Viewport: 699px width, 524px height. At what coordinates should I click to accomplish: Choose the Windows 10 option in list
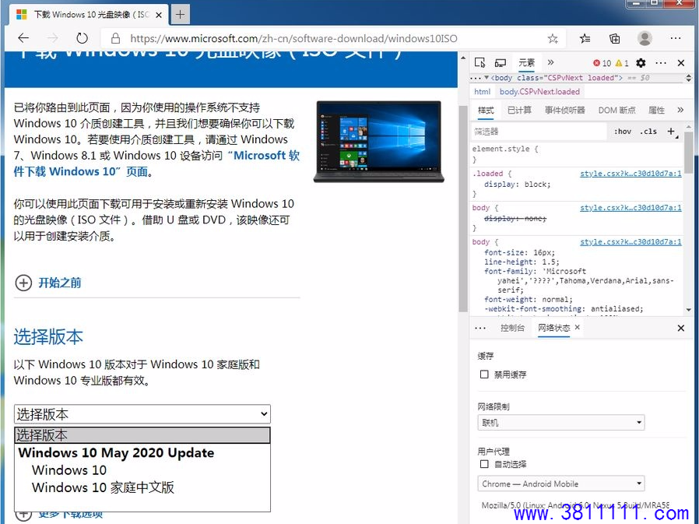69,470
